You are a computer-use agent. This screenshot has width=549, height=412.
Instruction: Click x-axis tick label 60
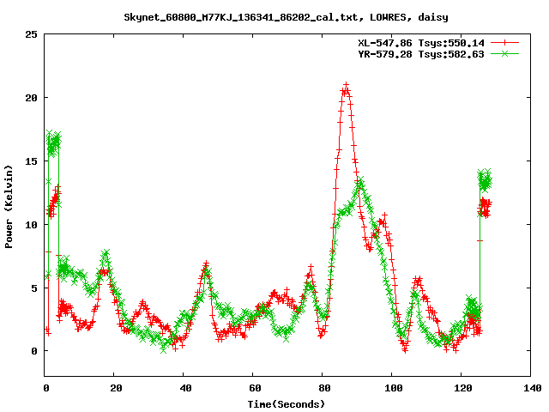pos(255,388)
